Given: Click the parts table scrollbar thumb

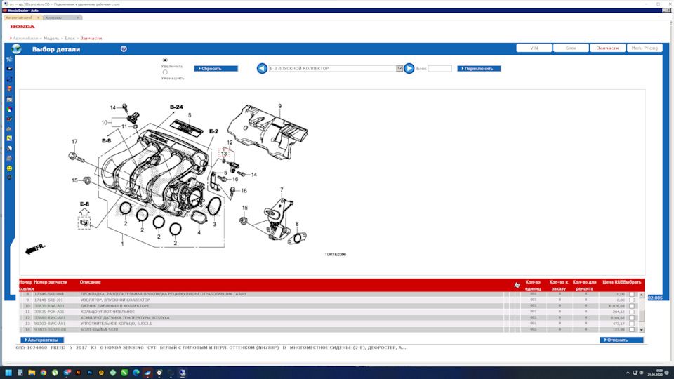Looking at the screenshot, I should (x=641, y=317).
